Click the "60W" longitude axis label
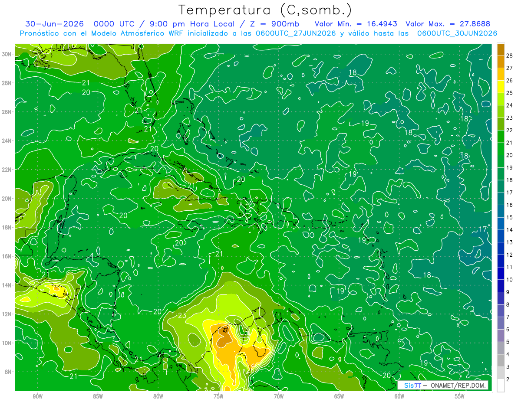 click(x=399, y=396)
